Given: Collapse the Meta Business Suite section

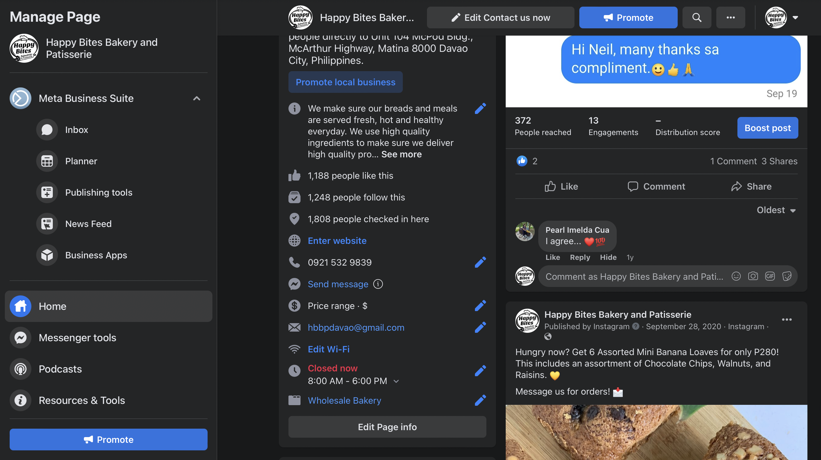Looking at the screenshot, I should point(197,98).
